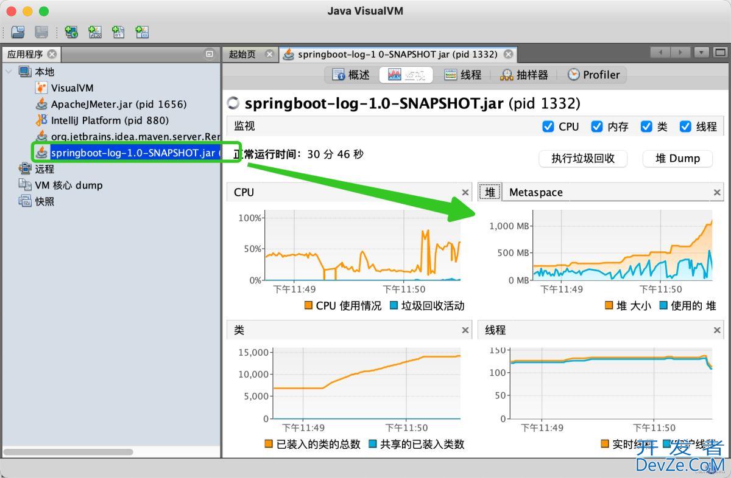Screen dimensions: 731x478
Task: Close the 应用程序 panel tab
Action: [x=52, y=54]
